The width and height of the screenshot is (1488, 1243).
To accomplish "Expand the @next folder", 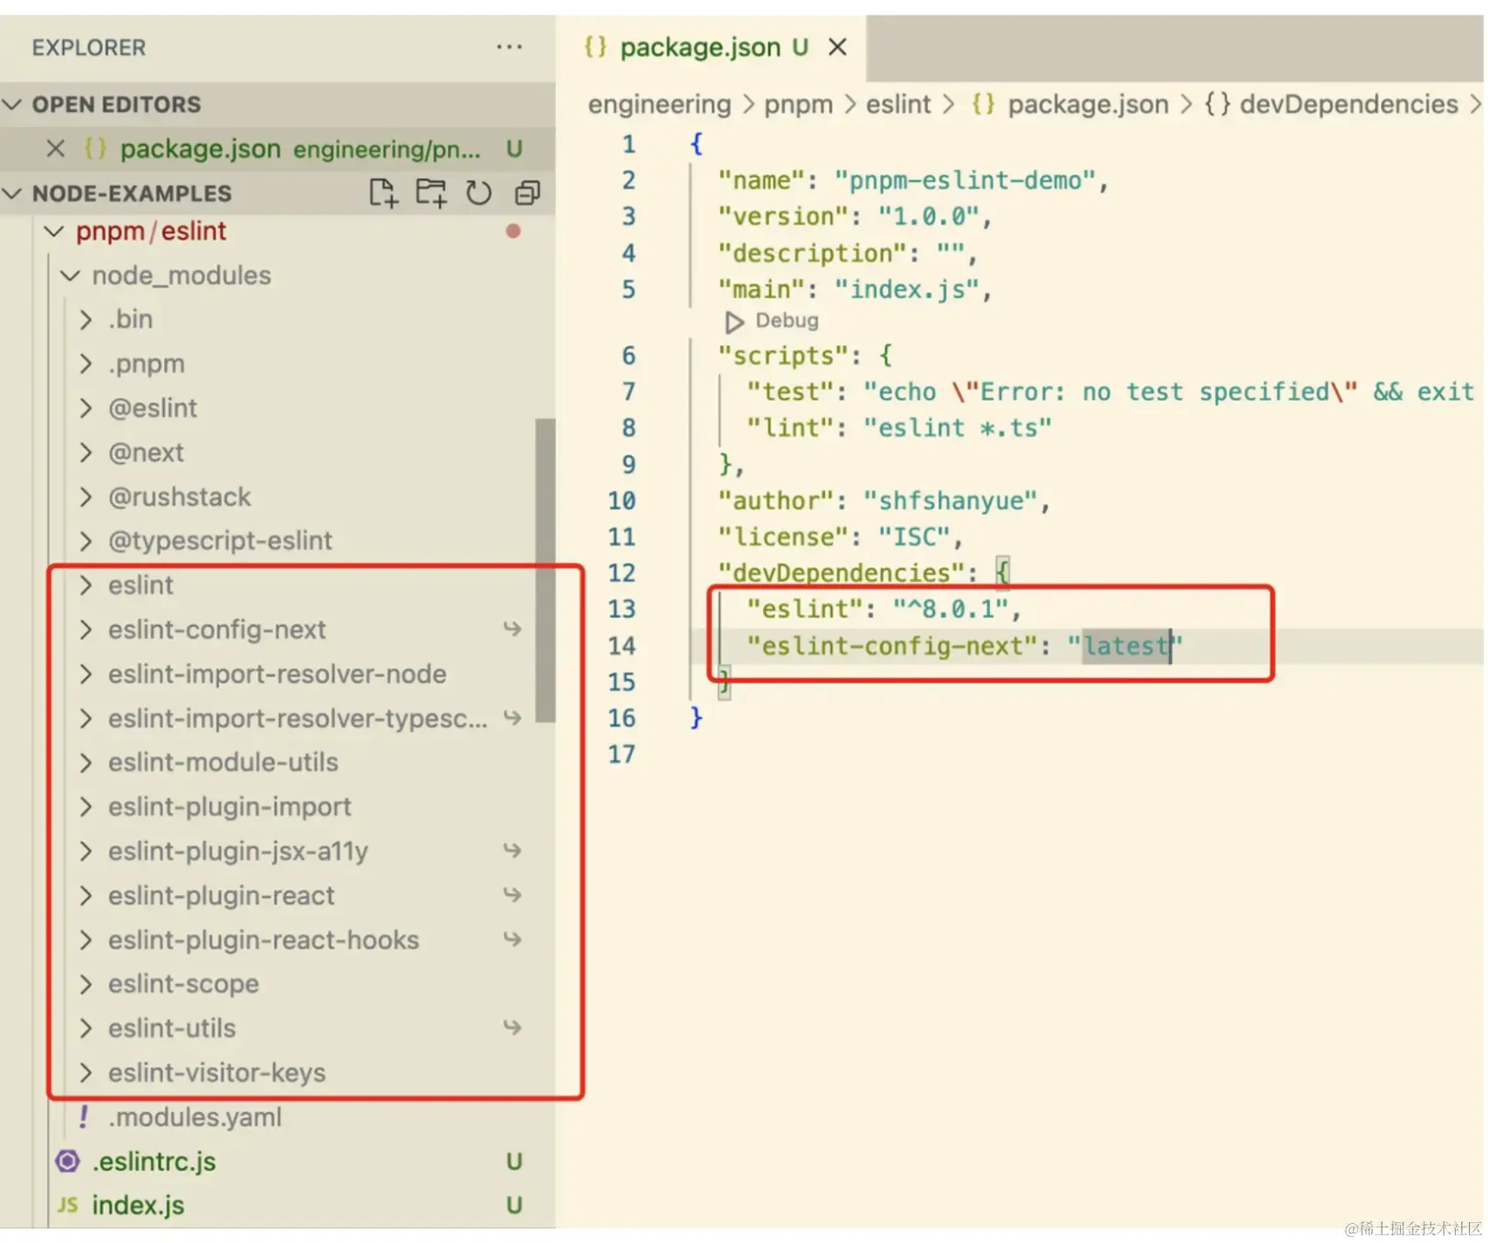I will coord(85,452).
